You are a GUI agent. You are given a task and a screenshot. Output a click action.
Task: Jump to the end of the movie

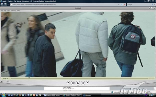point(87,83)
